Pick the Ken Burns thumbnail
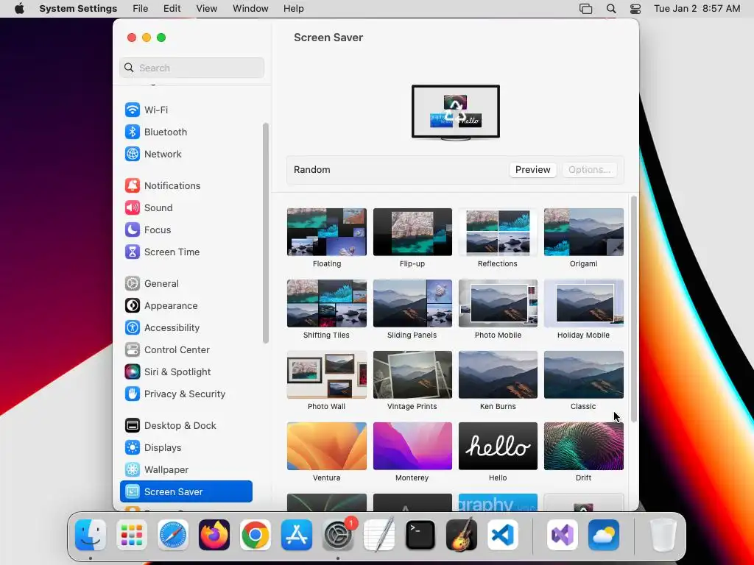Image resolution: width=754 pixels, height=565 pixels. [x=498, y=374]
